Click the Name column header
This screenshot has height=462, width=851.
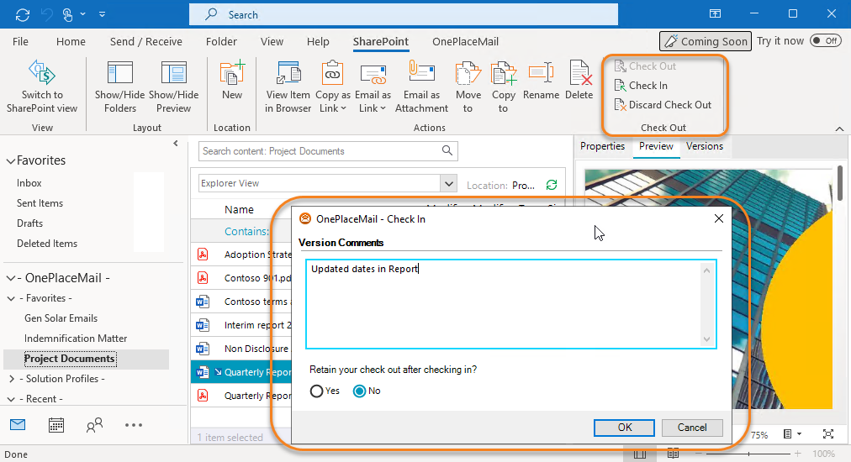[x=239, y=210]
